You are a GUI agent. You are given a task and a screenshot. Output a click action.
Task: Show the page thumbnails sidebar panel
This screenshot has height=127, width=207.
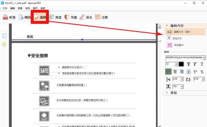(4, 36)
